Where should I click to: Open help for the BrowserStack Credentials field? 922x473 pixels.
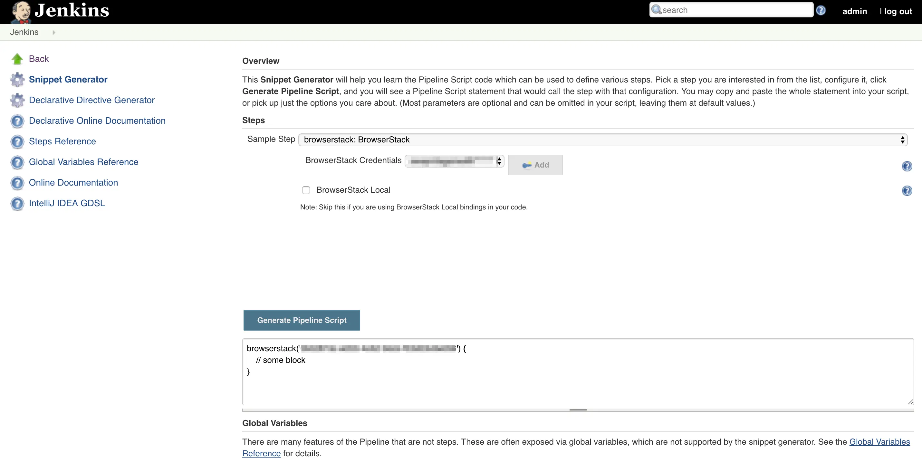[x=907, y=166]
